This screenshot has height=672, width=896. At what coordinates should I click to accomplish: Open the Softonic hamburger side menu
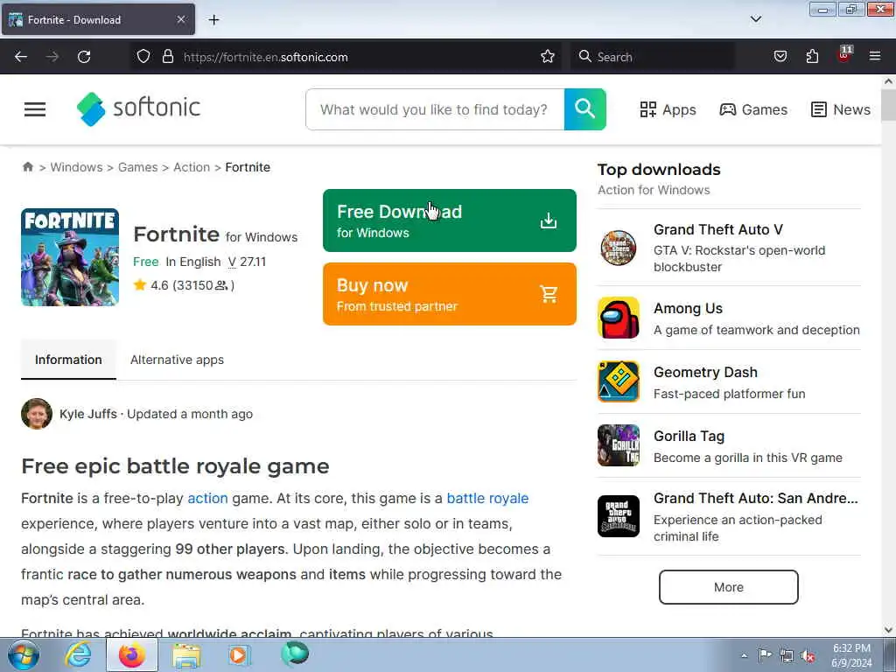click(x=35, y=109)
